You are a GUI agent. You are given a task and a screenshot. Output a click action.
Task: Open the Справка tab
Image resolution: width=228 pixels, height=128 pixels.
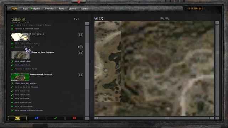[x=84, y=9]
